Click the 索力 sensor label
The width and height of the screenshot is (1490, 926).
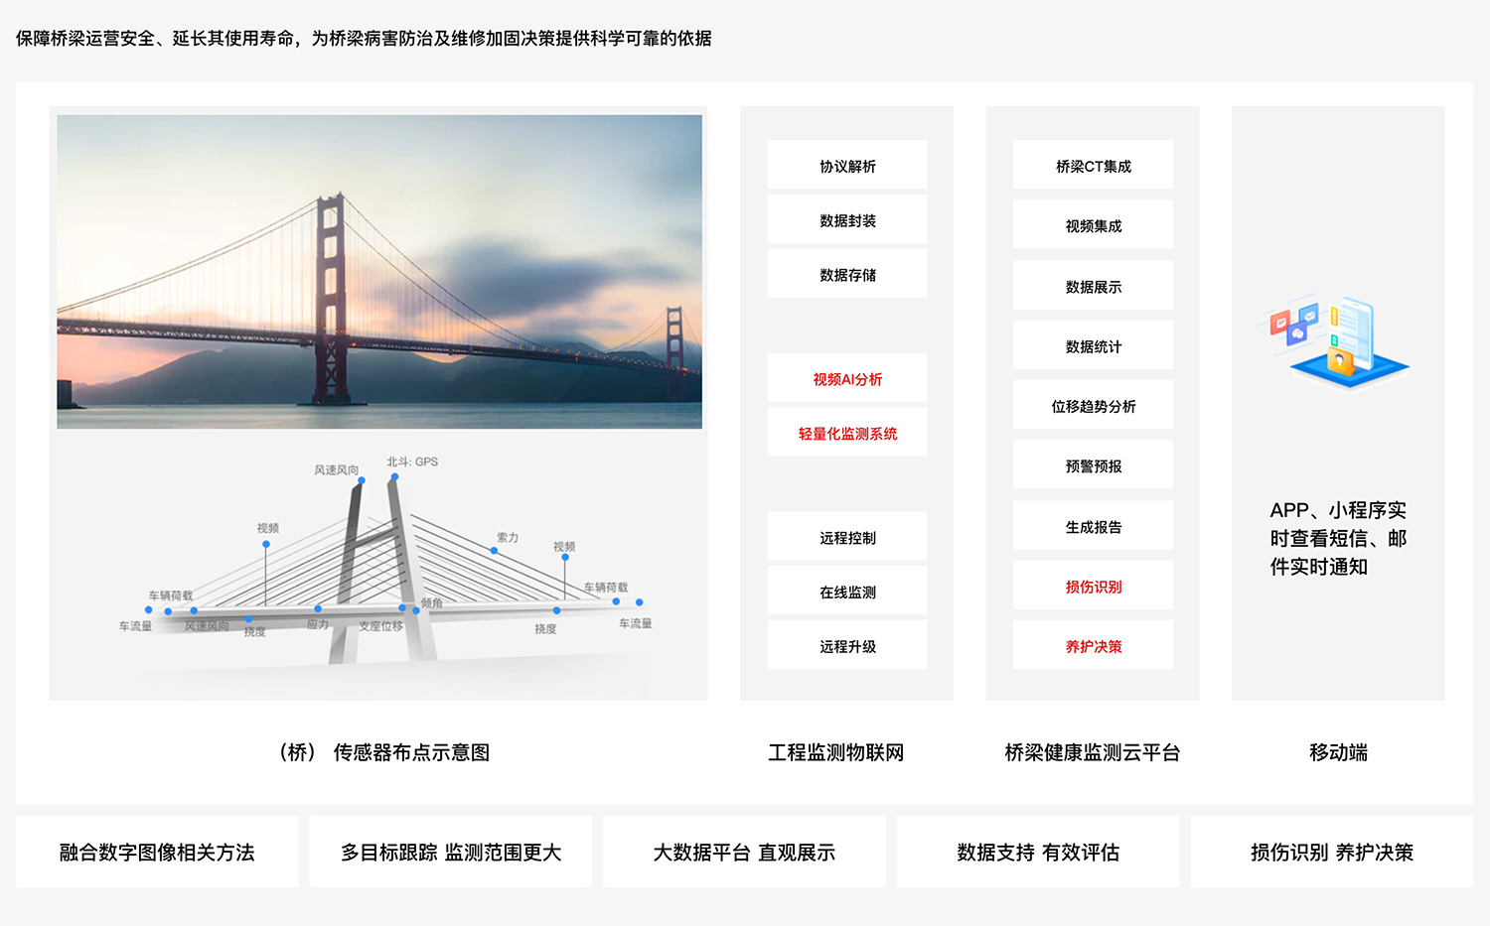point(508,537)
